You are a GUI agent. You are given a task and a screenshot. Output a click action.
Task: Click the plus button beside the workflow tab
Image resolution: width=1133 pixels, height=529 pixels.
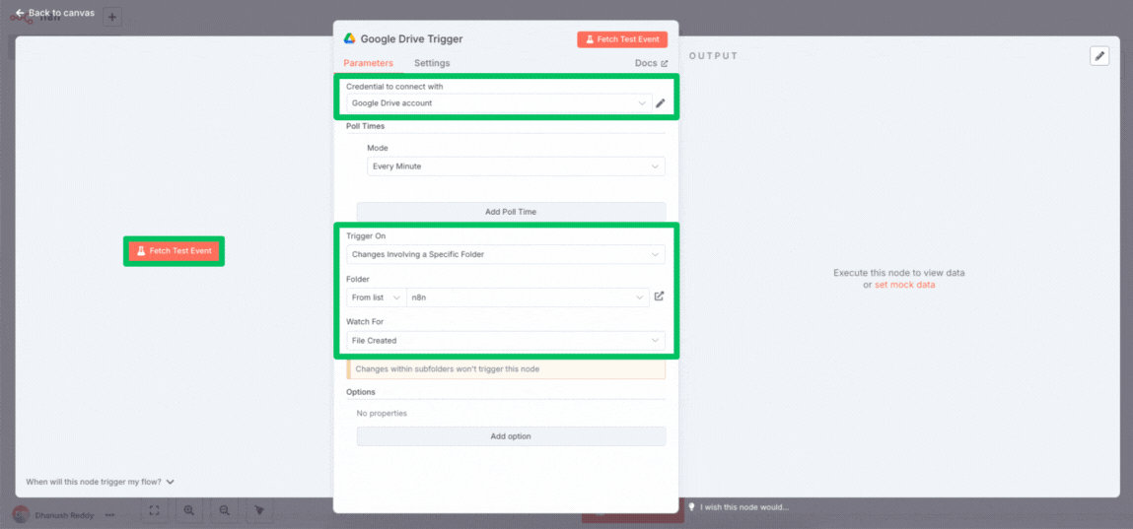(x=111, y=17)
